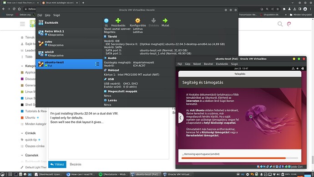Open the Gép menu in VirtualBox Manager

click(x=47, y=15)
